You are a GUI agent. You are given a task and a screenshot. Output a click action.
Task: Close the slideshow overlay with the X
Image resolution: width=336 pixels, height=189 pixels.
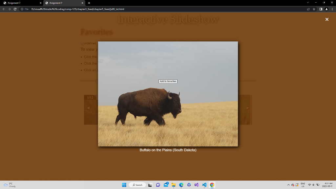[x=327, y=19]
